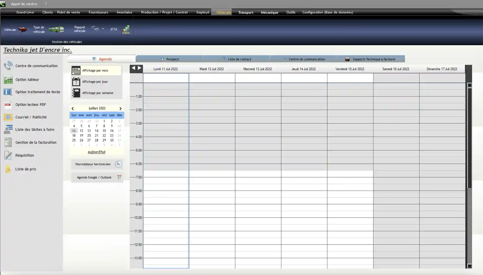The width and height of the screenshot is (483, 275).
Task: Click the help question mark
Action: tap(46, 4)
